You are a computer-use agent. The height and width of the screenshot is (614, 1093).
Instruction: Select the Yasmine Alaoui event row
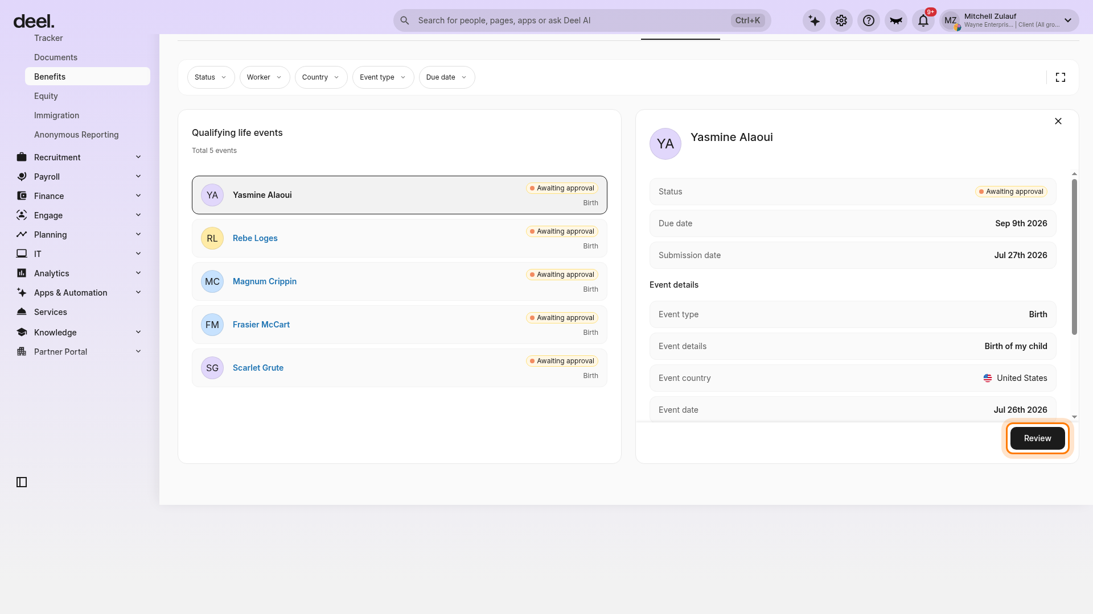pyautogui.click(x=400, y=195)
